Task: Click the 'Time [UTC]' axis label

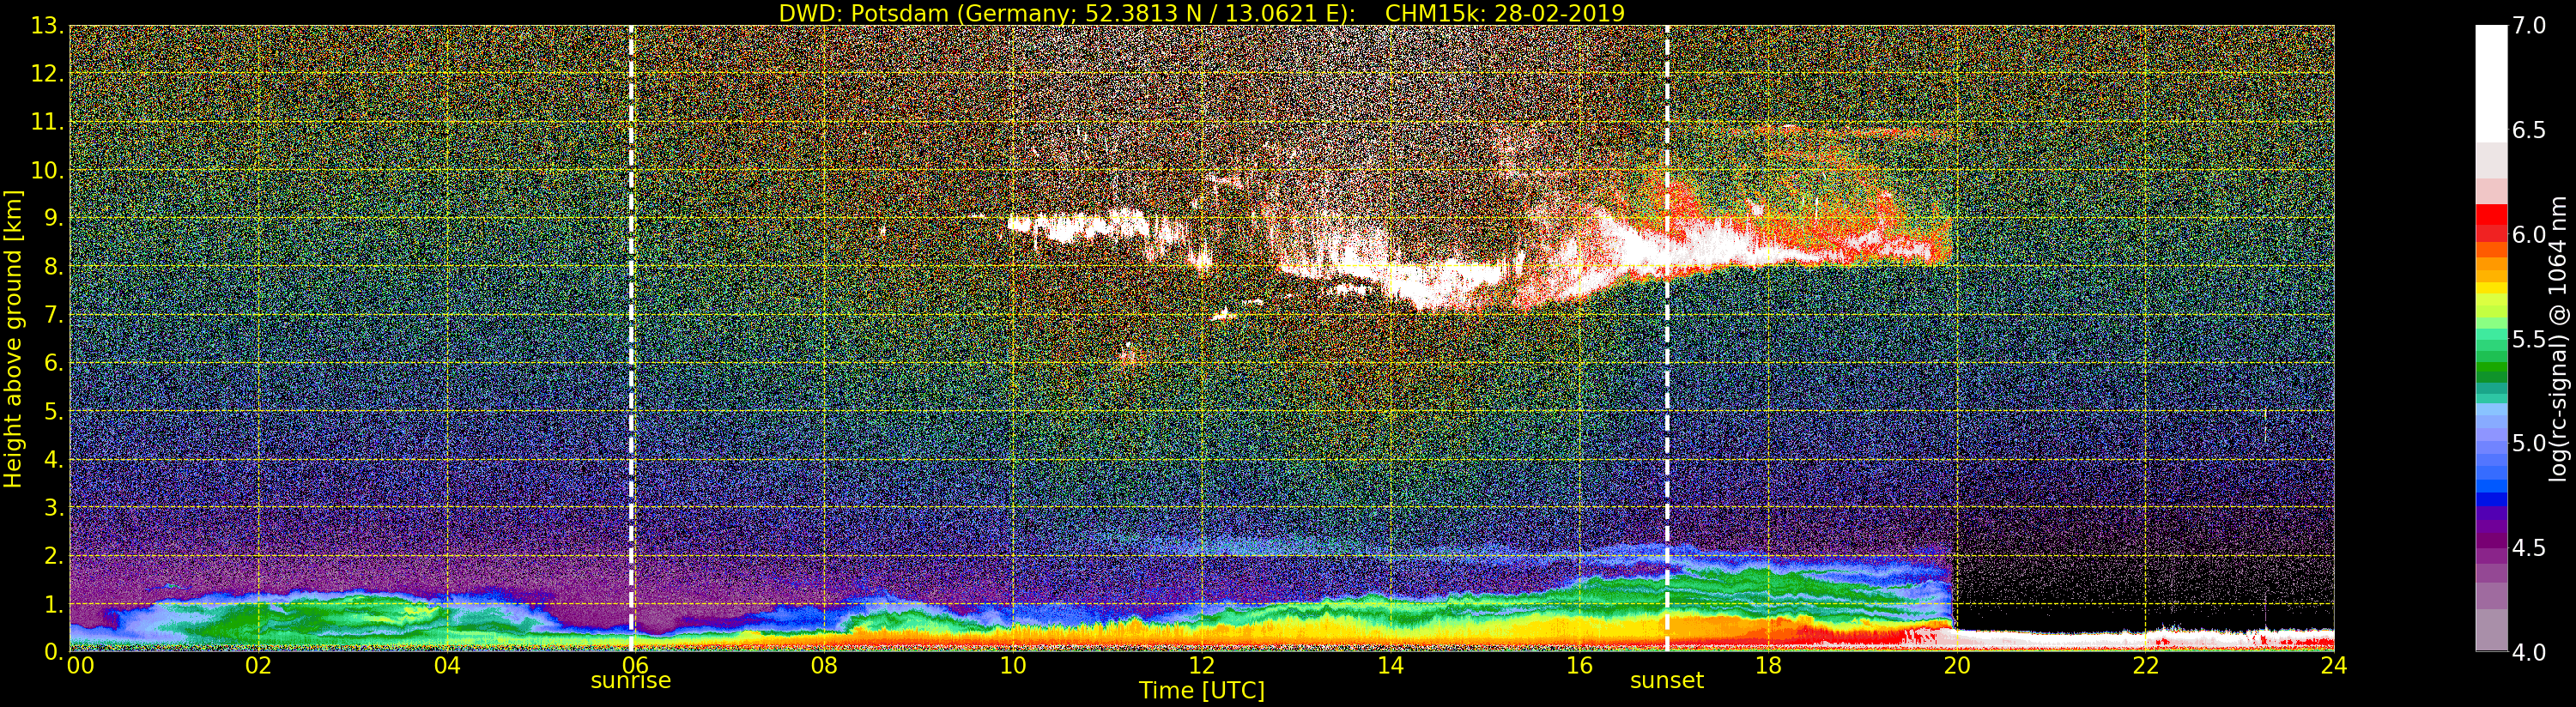Action: point(1202,690)
